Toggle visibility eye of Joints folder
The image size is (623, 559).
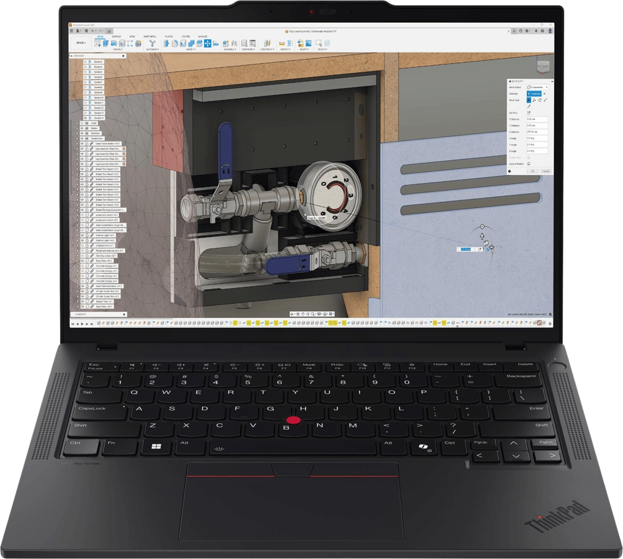pyautogui.click(x=82, y=123)
